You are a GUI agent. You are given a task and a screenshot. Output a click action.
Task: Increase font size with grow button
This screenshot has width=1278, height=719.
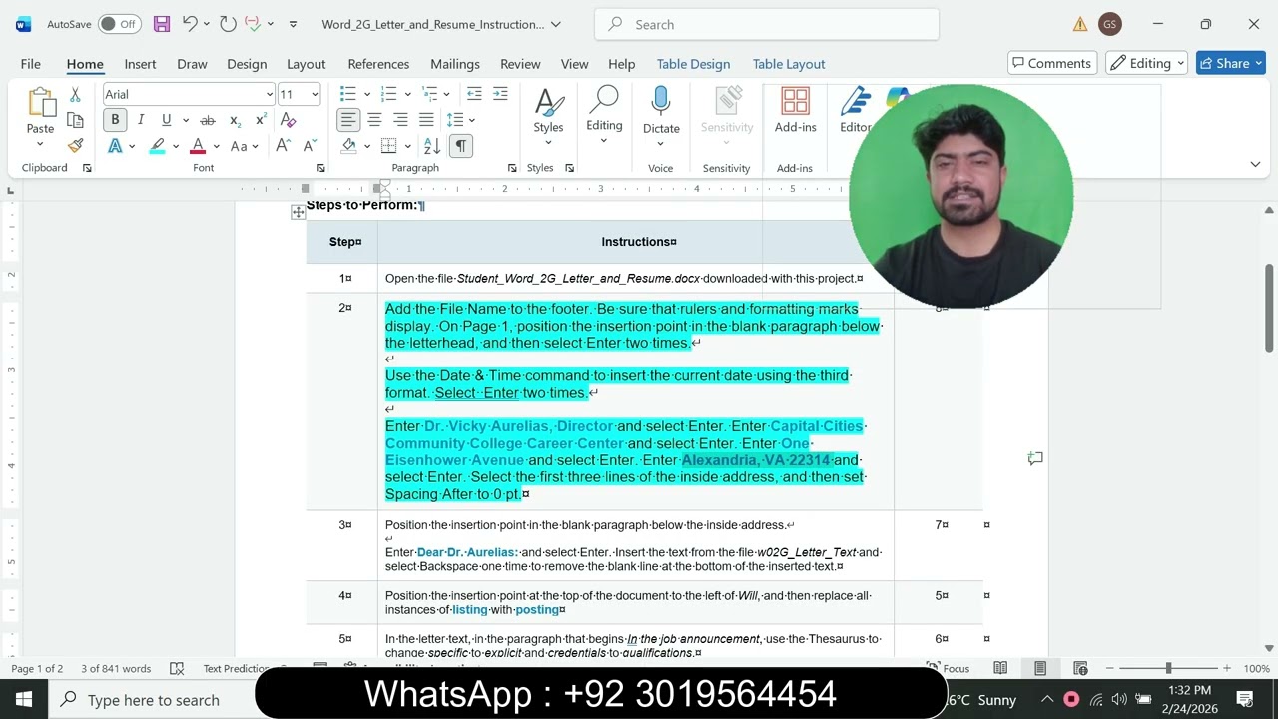click(283, 146)
